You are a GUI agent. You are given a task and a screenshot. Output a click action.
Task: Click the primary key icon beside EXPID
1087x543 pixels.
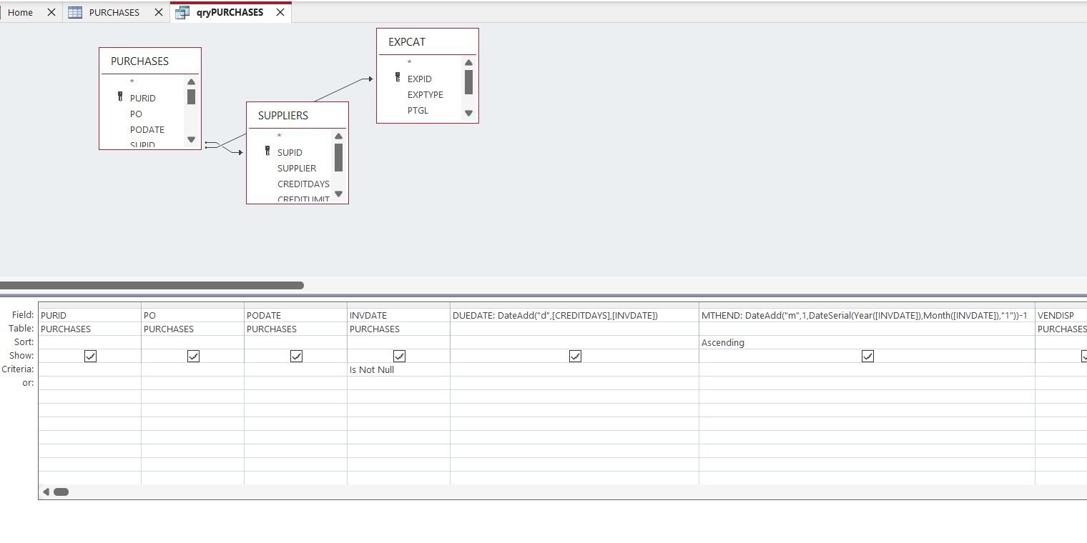398,78
